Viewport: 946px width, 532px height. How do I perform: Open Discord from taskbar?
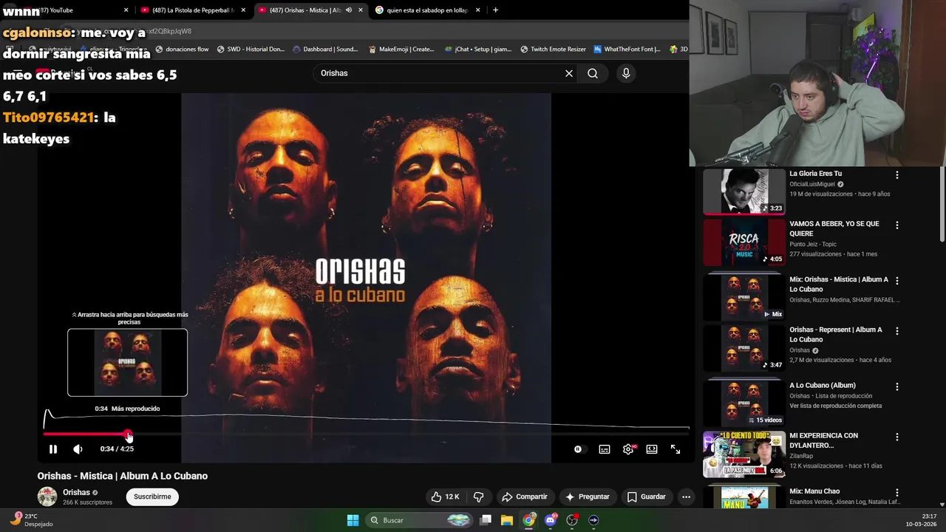(x=551, y=520)
